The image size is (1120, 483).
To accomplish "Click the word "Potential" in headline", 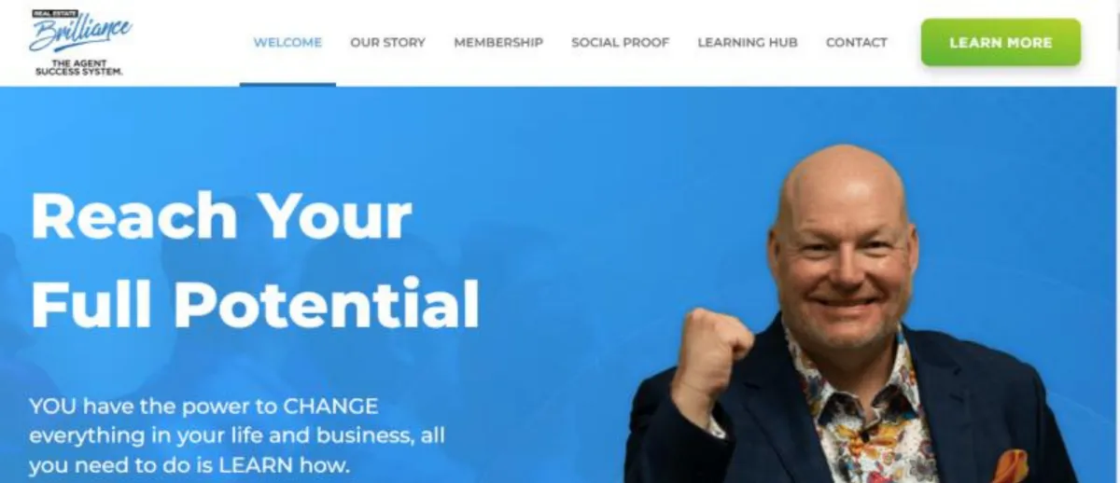I will click(x=326, y=304).
